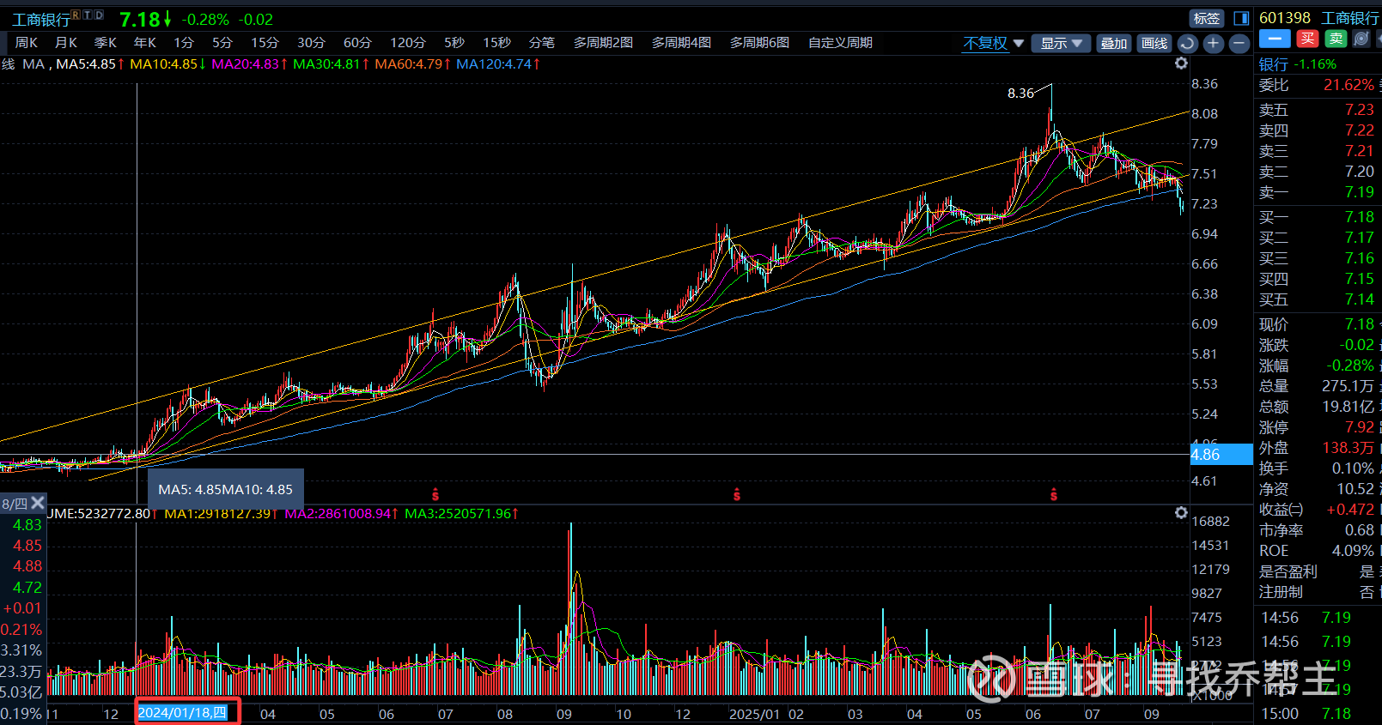Open the 显示 display dropdown
Image resolution: width=1382 pixels, height=725 pixels.
point(1061,43)
